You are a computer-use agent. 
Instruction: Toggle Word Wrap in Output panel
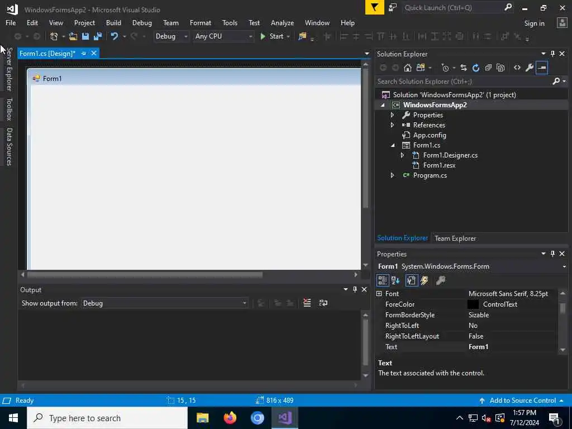pos(323,303)
